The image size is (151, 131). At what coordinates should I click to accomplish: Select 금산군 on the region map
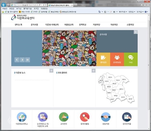pyautogui.click(x=130, y=99)
